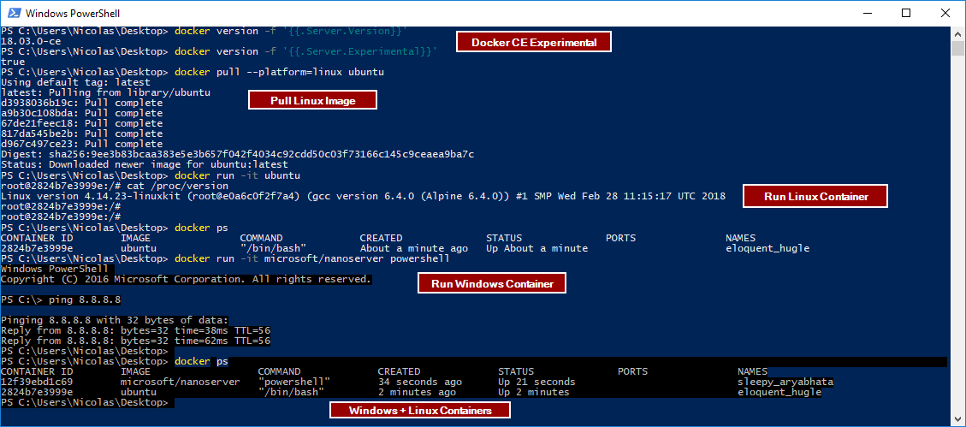Screen dimensions: 966x427
Task: Click "latest: Pulling from library/ubuntu" line
Action: pyautogui.click(x=106, y=93)
